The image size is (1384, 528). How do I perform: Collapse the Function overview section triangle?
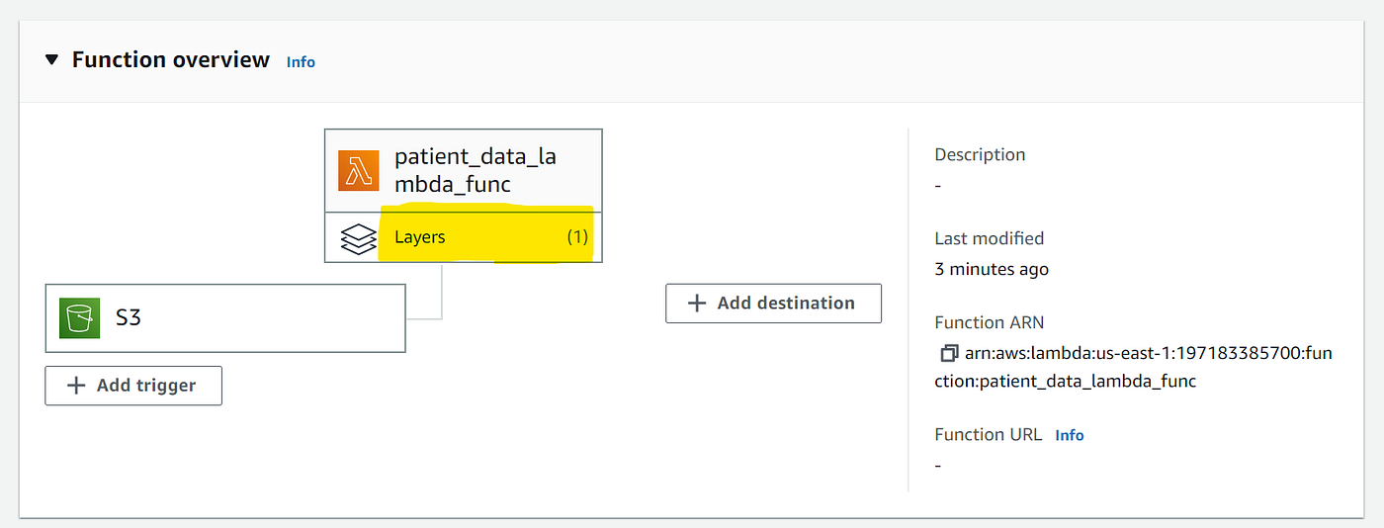click(52, 60)
